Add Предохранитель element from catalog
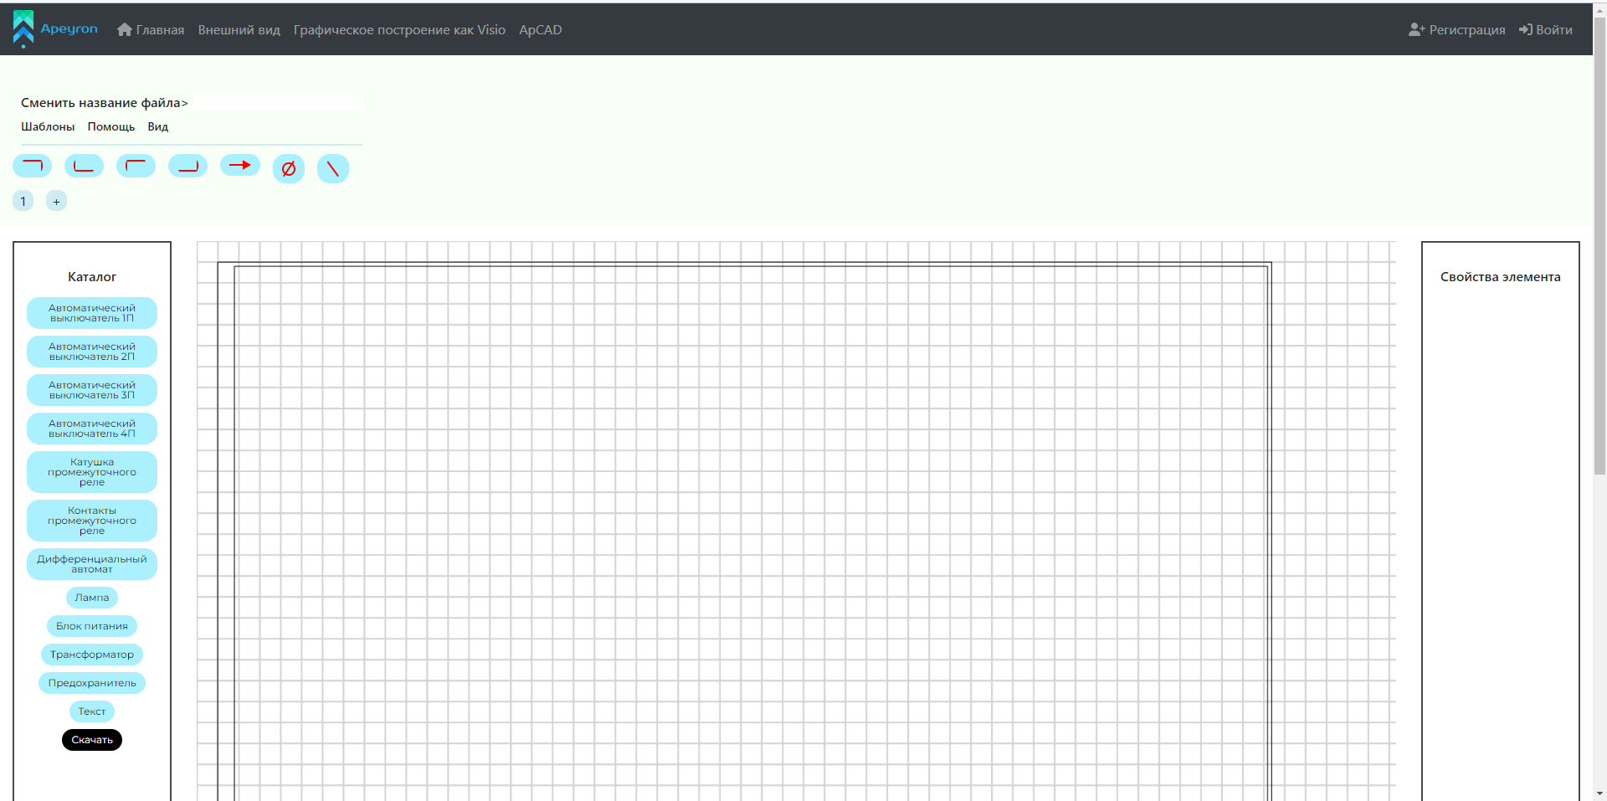 click(x=92, y=683)
